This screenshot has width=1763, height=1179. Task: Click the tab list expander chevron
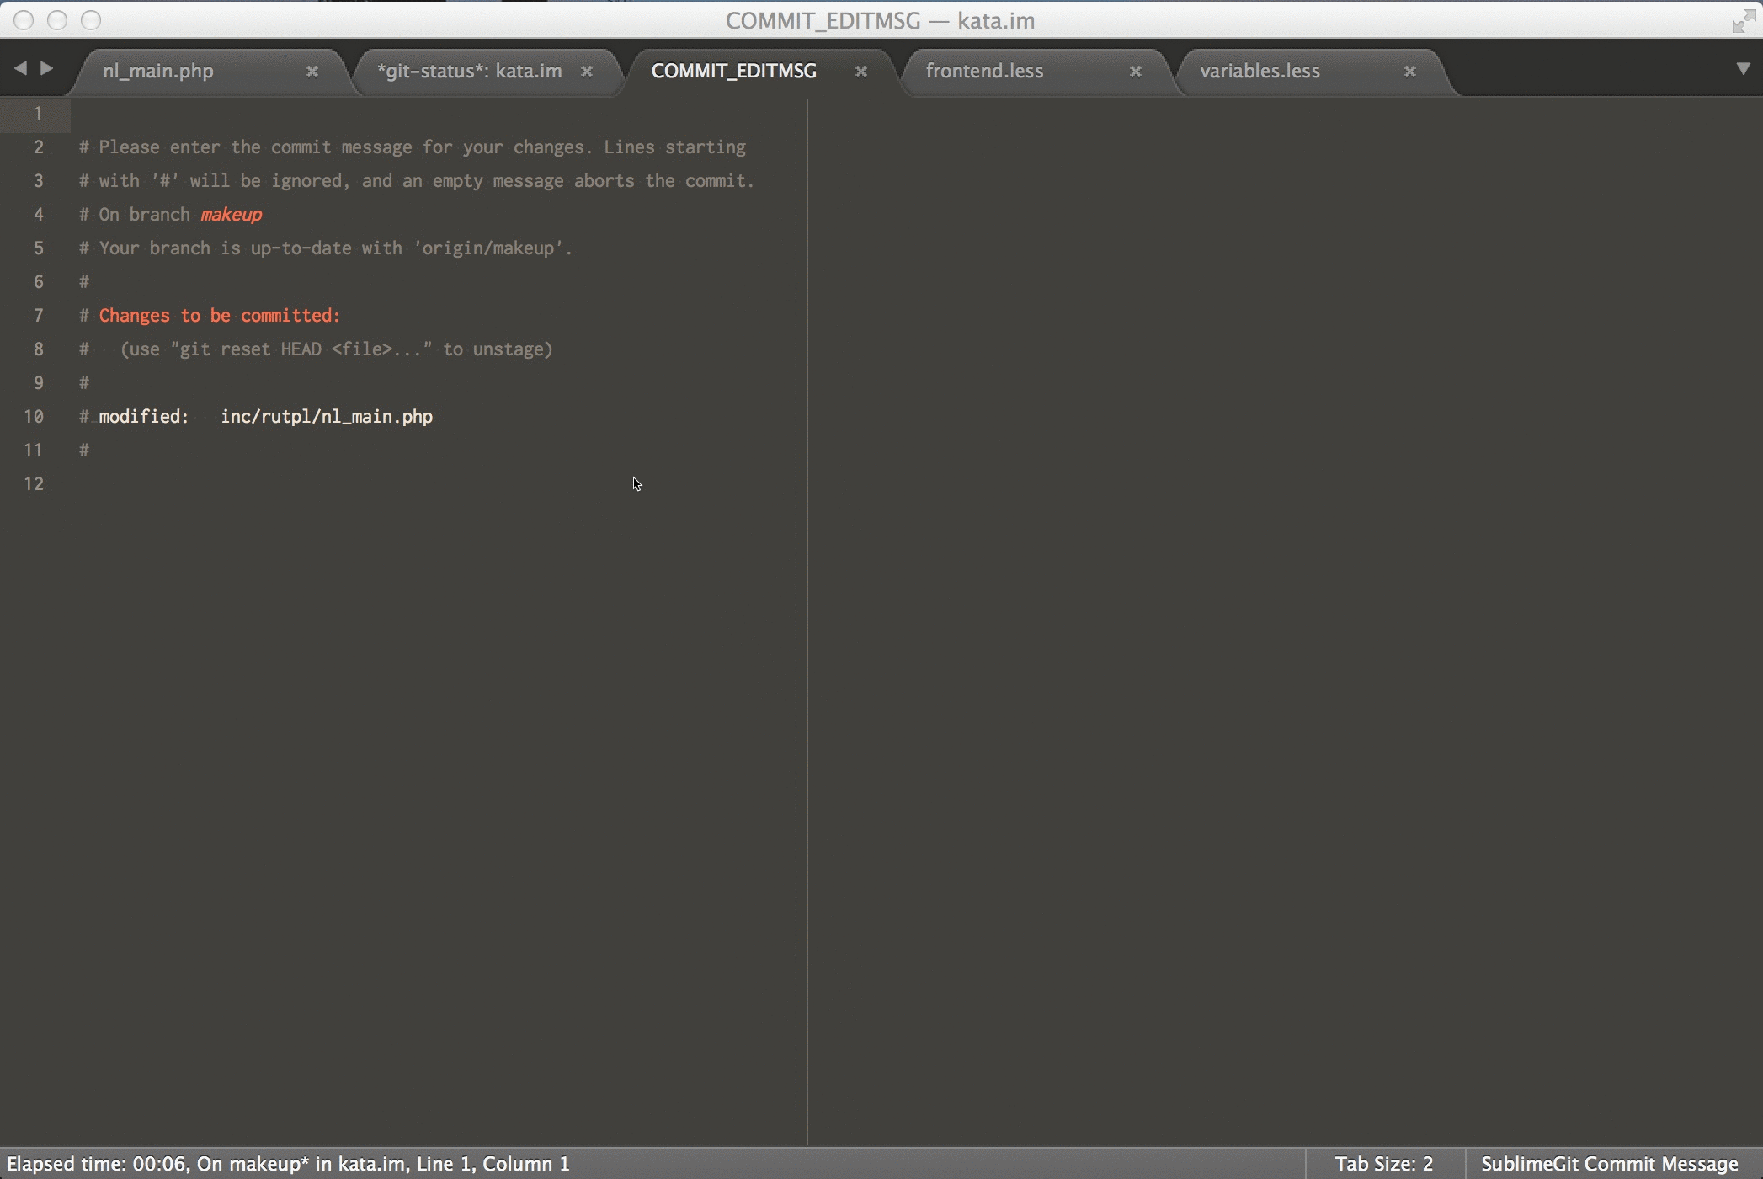pos(1744,68)
